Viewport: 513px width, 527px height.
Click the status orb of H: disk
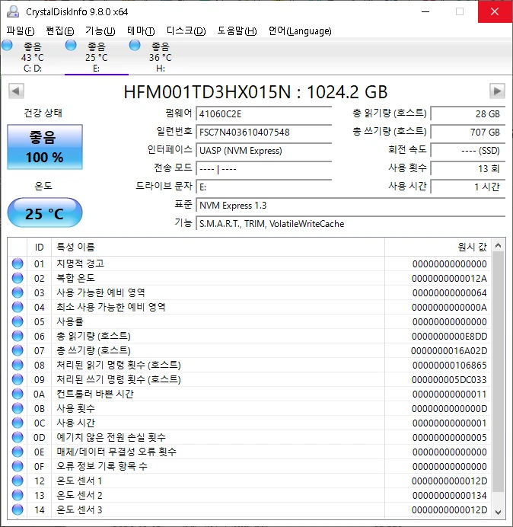coord(135,45)
